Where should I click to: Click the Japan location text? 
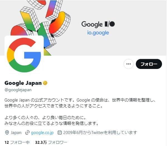tap(16, 133)
